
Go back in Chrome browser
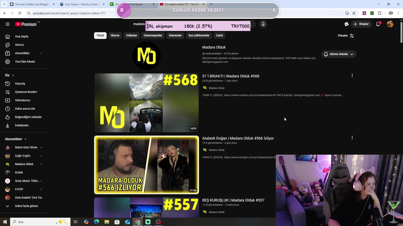(x=4, y=13)
